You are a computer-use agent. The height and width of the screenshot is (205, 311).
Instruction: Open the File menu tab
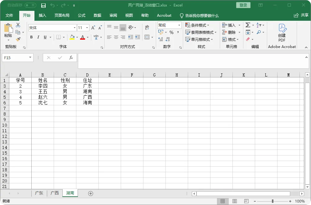point(9,15)
